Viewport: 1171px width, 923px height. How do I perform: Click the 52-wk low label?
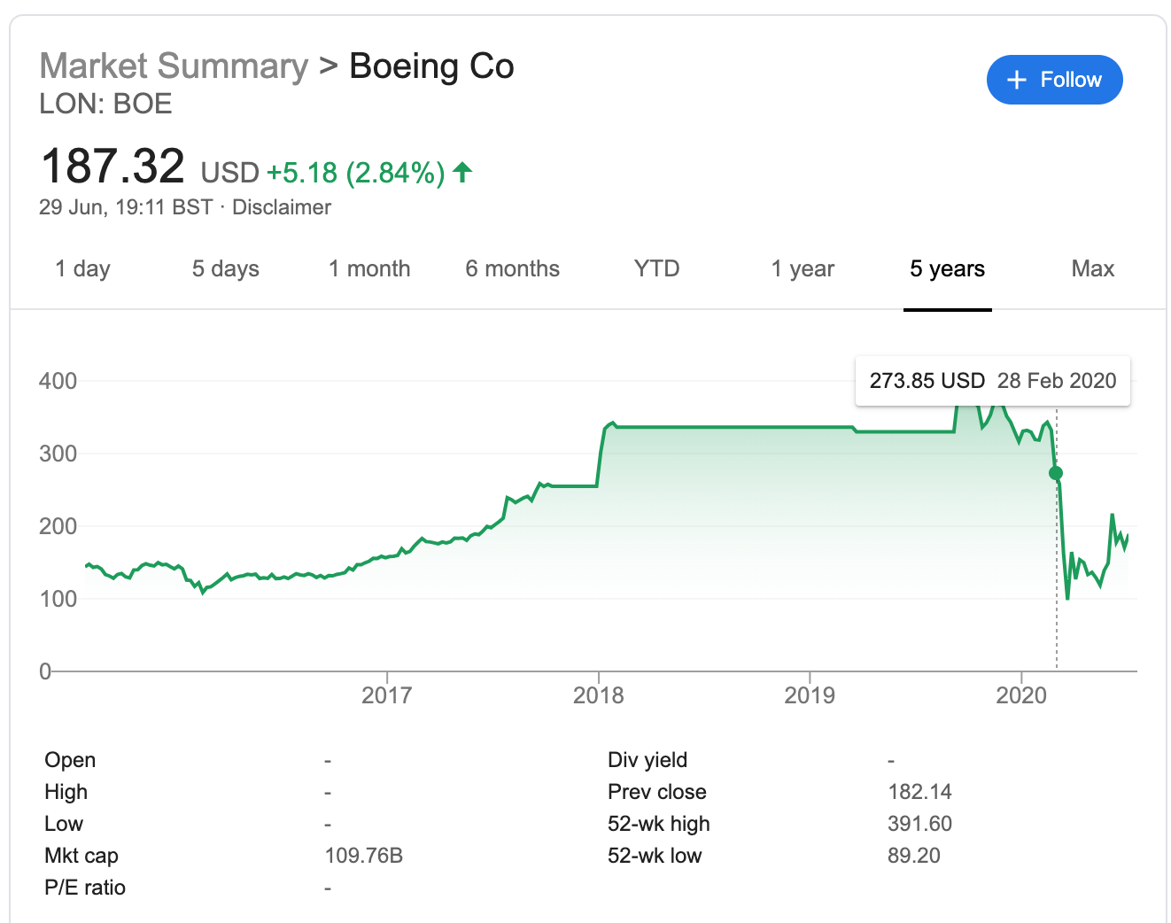(x=655, y=856)
